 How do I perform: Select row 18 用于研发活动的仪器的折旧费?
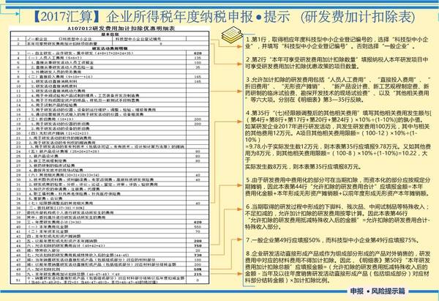[x=110, y=124]
